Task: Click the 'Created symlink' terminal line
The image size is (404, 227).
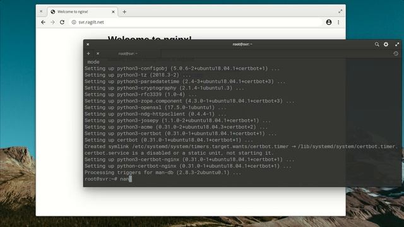Action: tap(241, 146)
